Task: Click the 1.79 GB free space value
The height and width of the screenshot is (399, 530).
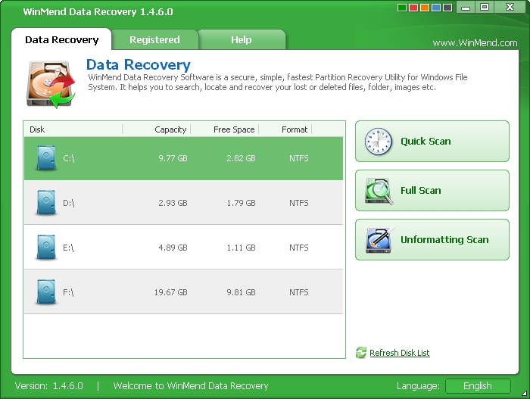Action: click(x=241, y=203)
